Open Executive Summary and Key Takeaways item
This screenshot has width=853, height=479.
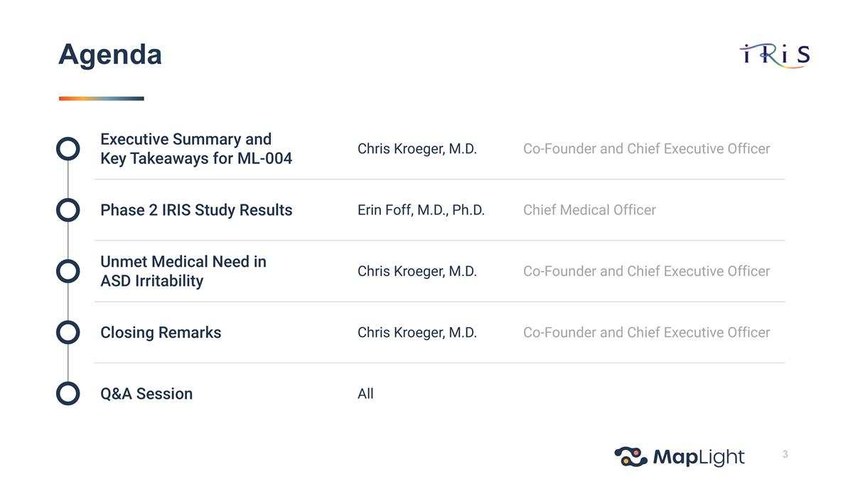(x=196, y=148)
